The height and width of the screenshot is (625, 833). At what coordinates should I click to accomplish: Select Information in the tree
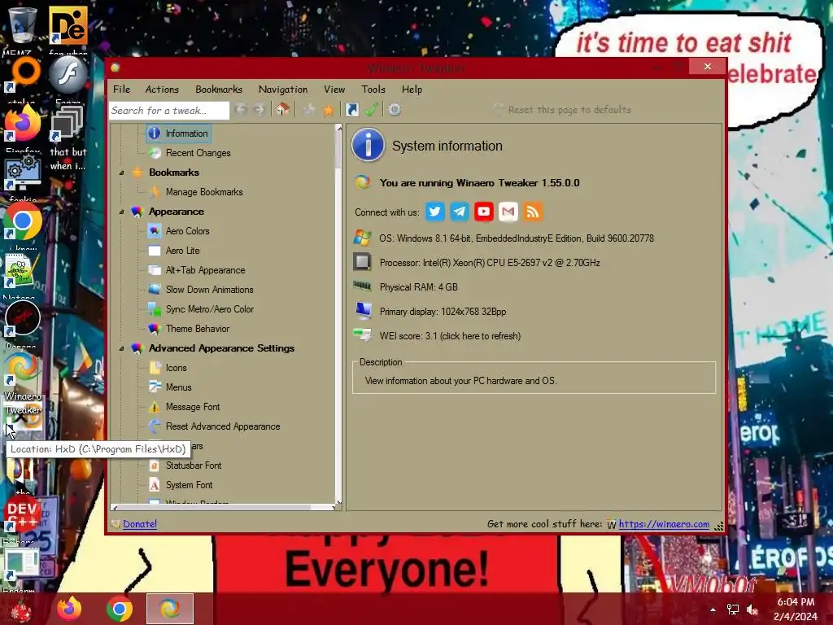click(186, 133)
